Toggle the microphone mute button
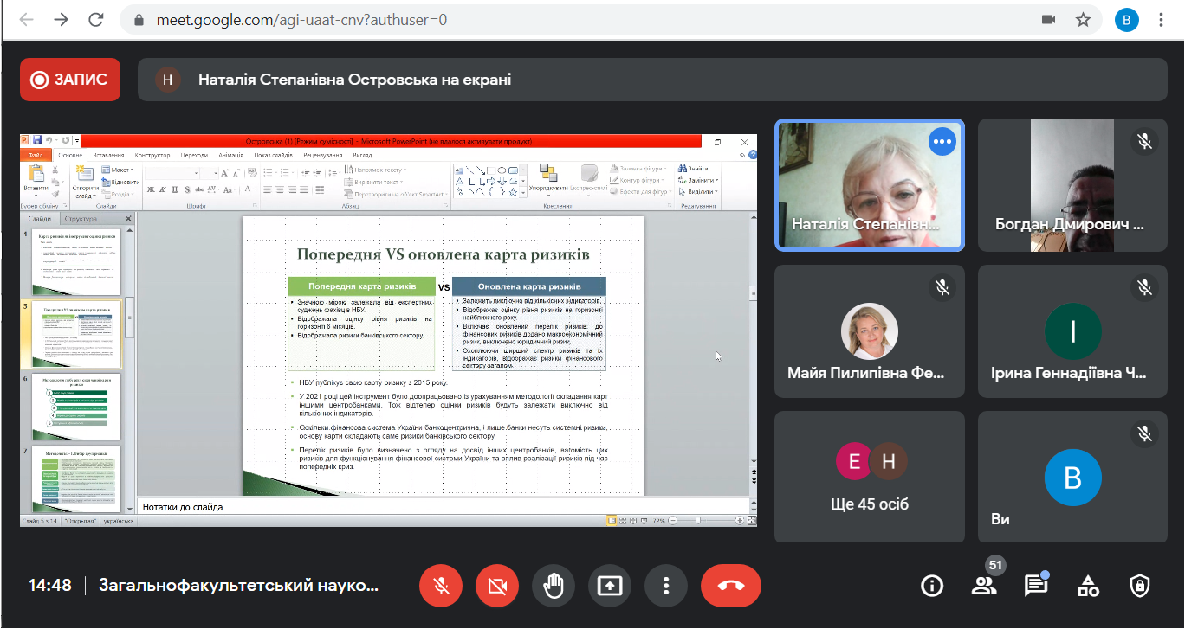The image size is (1185, 629). coord(441,586)
